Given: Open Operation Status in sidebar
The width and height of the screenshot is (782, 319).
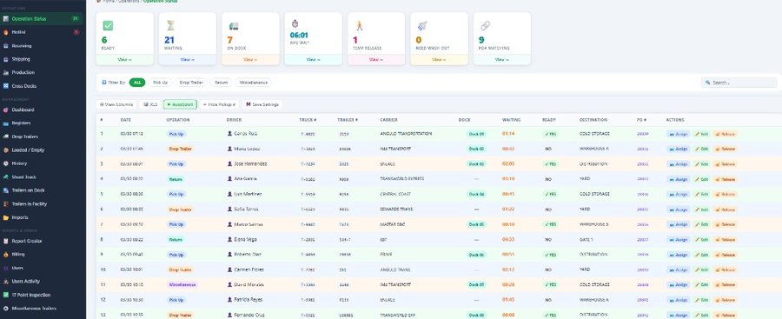Looking at the screenshot, I should point(42,18).
